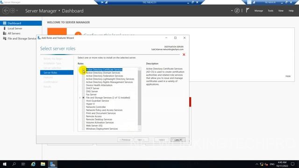299x168 pixels.
Task: Select the Network Controller role row
Action: 96,107
